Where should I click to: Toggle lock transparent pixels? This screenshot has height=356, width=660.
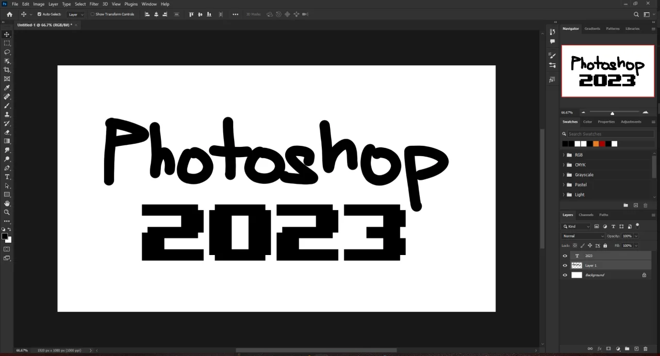[x=575, y=245]
